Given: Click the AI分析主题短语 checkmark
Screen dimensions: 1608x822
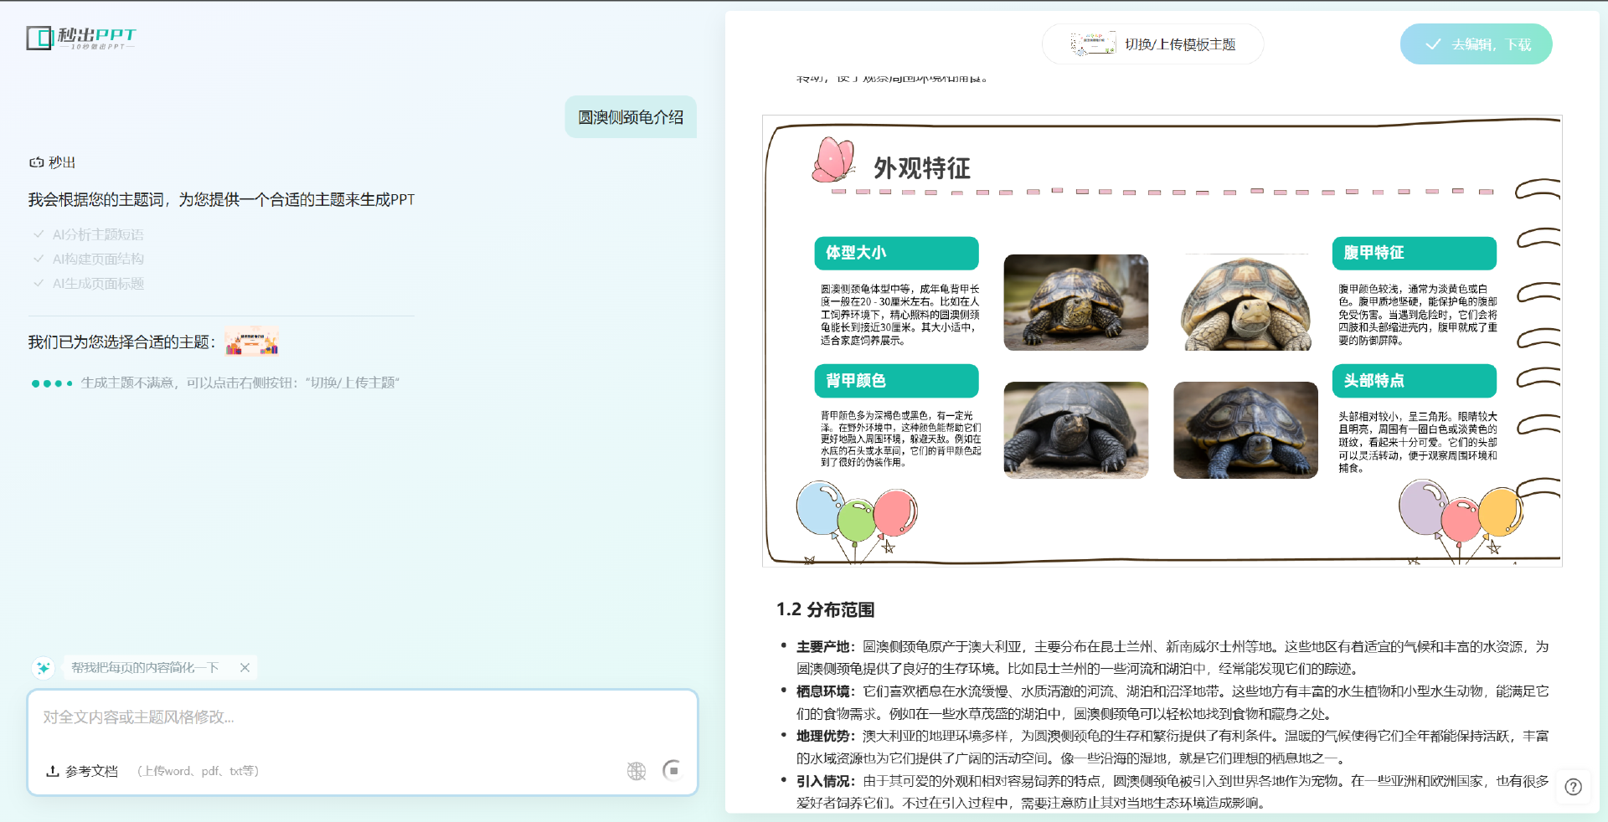Looking at the screenshot, I should (x=39, y=234).
